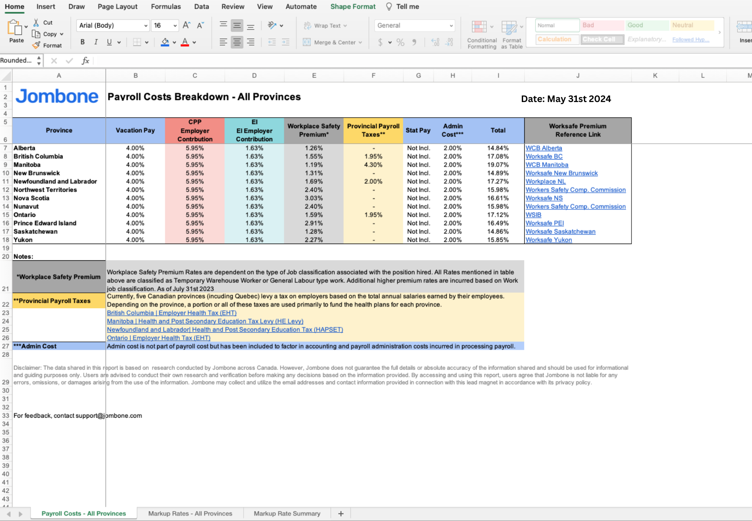
Task: Apply currency dollar format
Action: [x=380, y=42]
